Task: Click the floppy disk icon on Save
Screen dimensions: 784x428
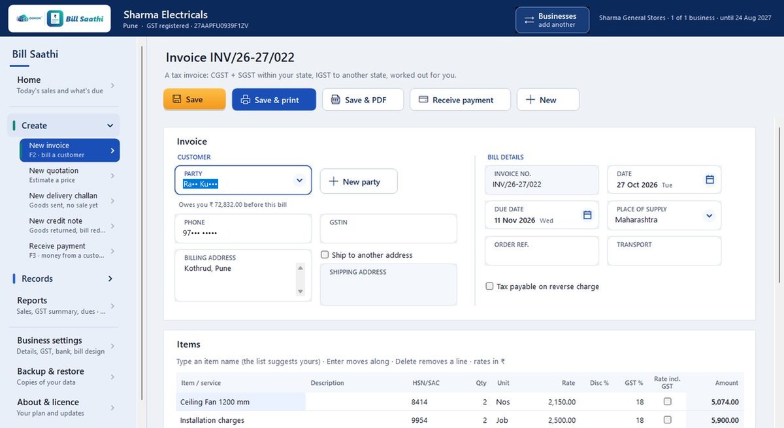Action: (177, 99)
